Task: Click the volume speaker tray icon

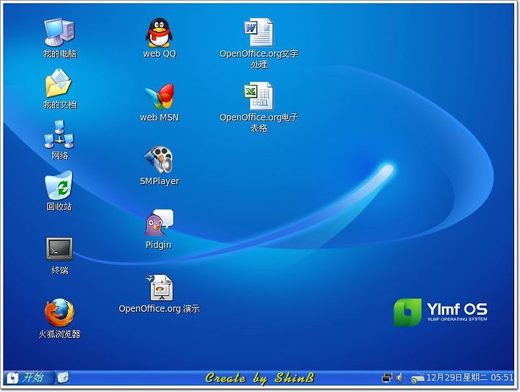Action: [399, 378]
